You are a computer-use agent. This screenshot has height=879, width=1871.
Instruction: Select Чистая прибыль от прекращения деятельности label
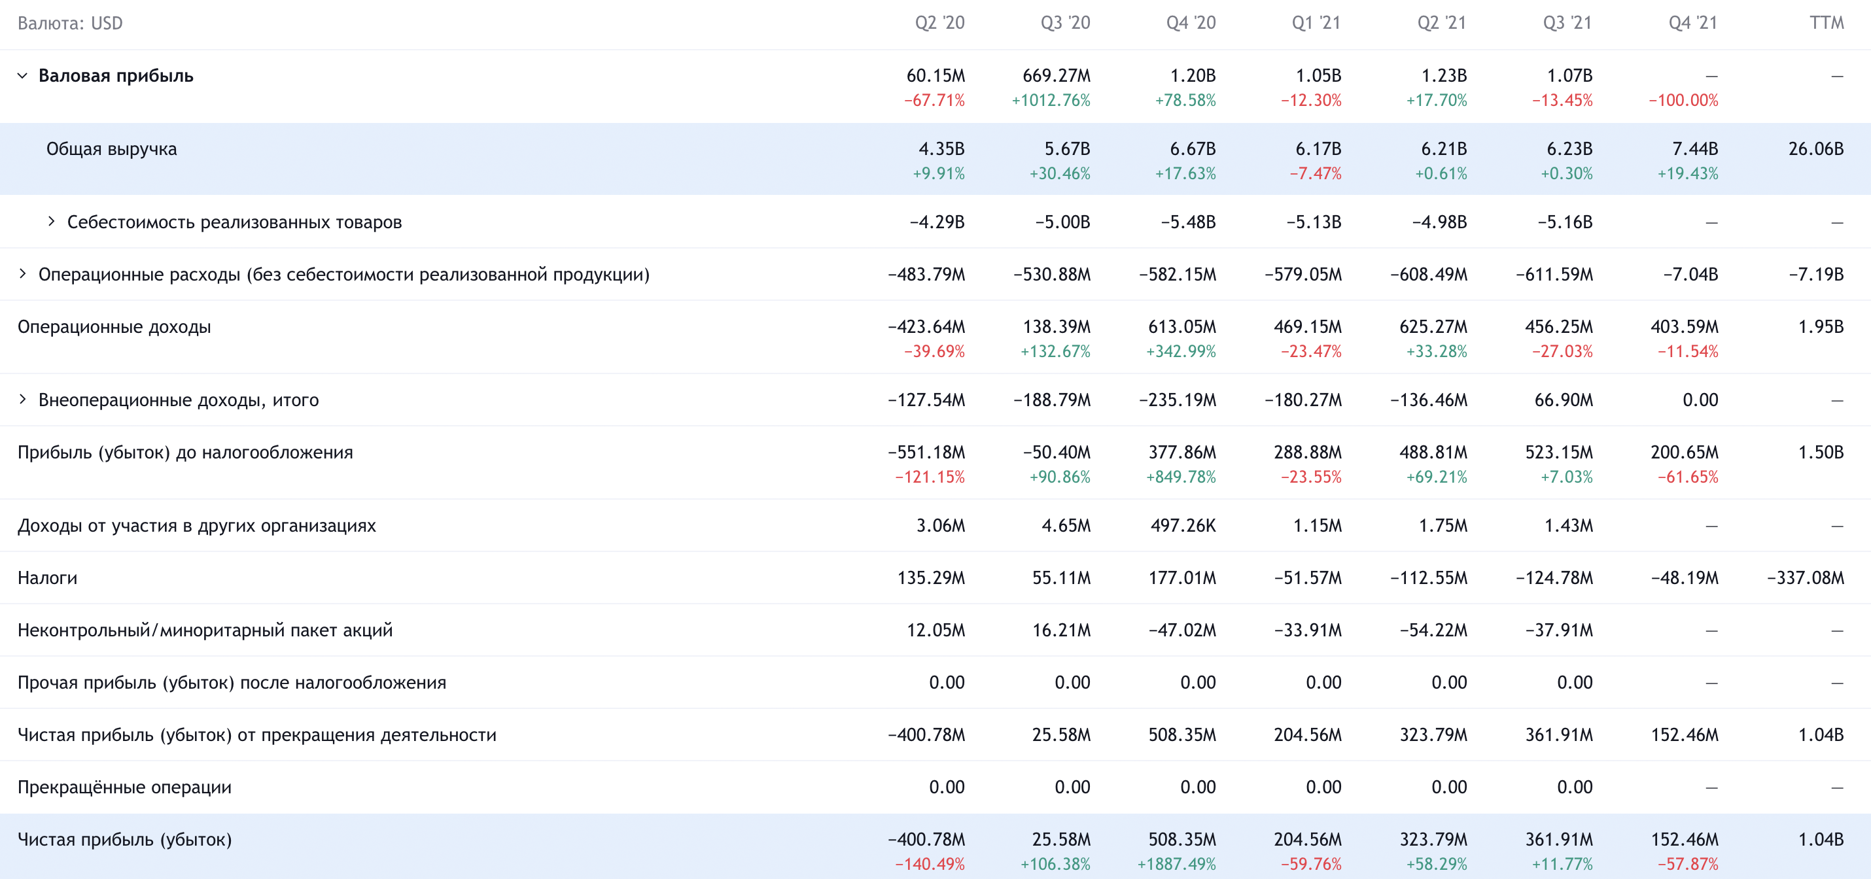pos(257,734)
